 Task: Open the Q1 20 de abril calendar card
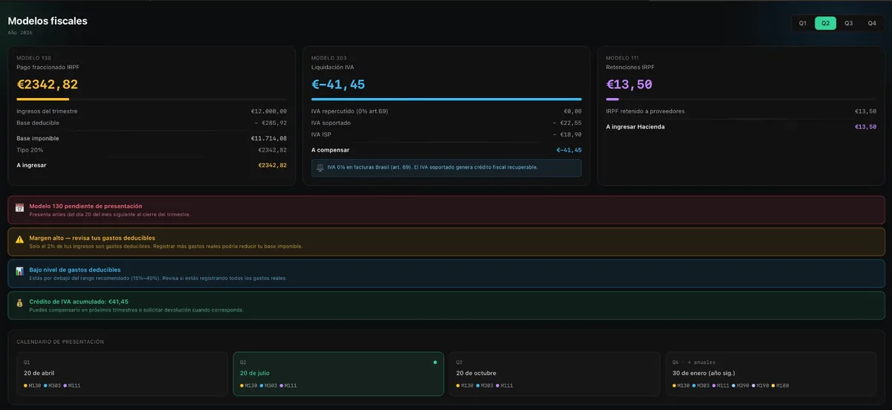point(122,374)
